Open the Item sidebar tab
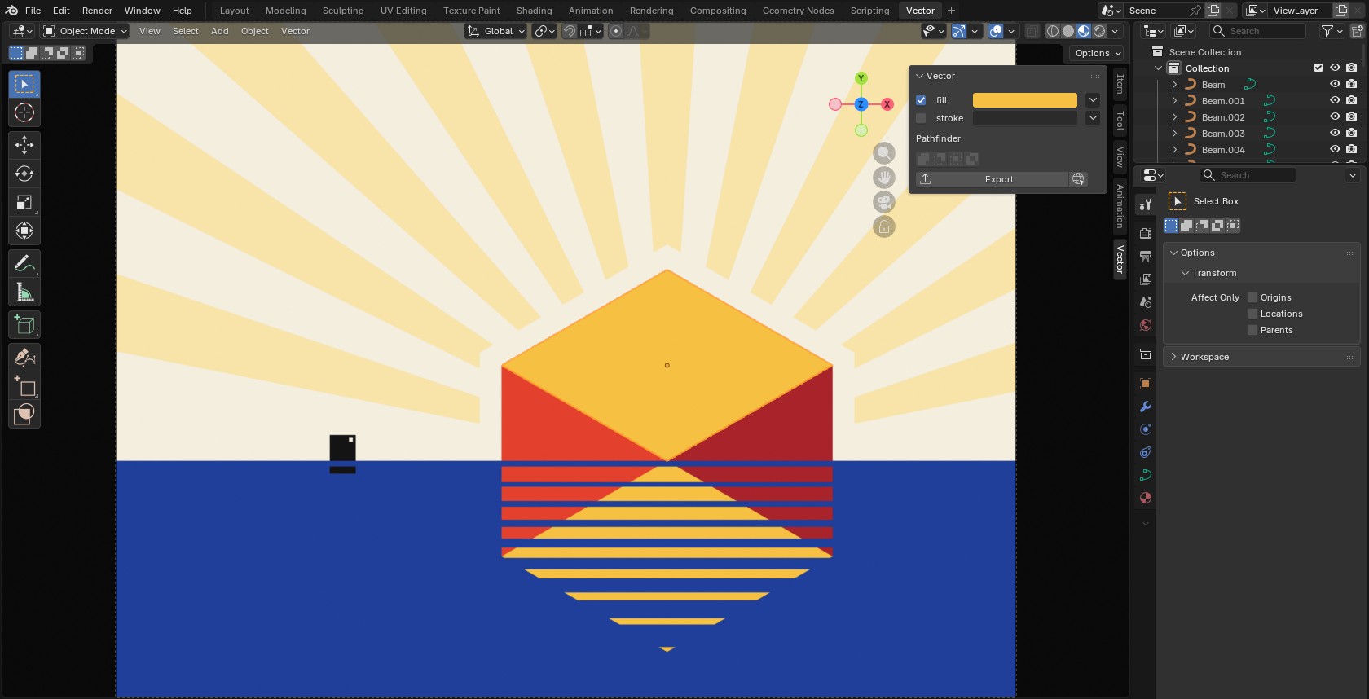The width and height of the screenshot is (1369, 699). 1120,84
